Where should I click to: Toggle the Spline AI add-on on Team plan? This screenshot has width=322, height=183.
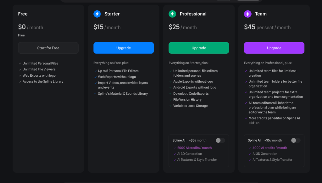(296, 141)
